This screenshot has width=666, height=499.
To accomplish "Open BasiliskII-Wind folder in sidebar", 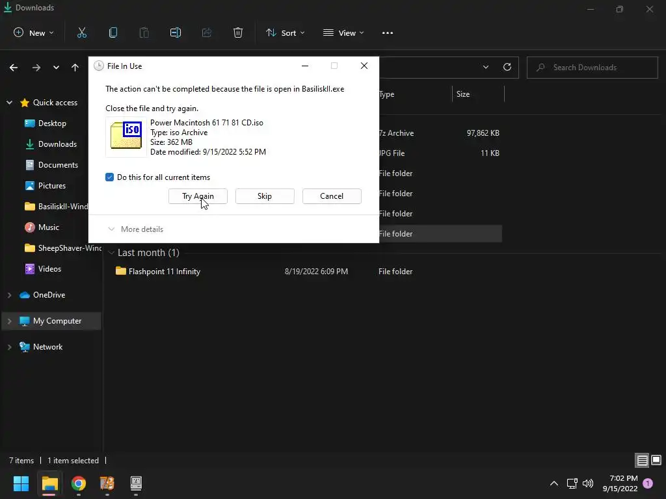I will click(56, 207).
